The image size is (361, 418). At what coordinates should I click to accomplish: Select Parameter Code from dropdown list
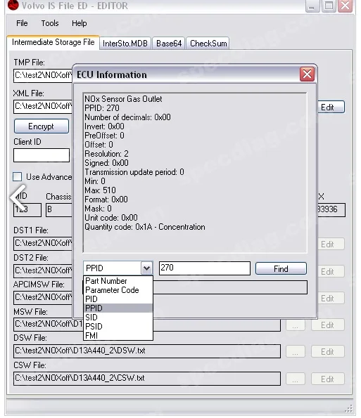118,290
